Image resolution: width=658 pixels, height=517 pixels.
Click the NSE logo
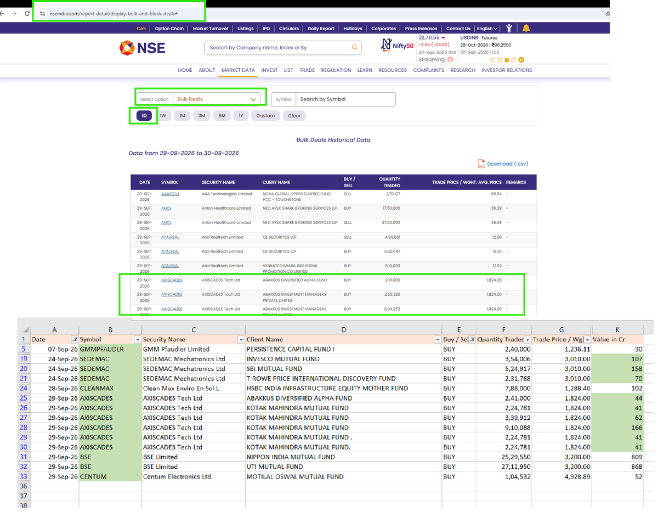tap(142, 48)
